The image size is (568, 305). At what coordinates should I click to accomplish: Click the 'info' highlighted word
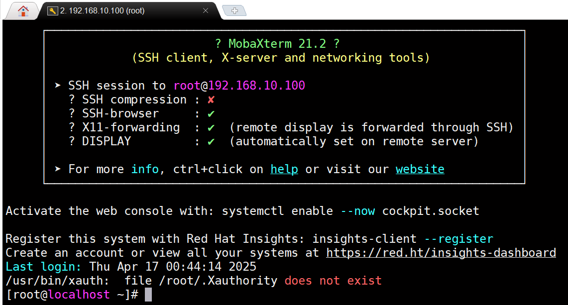pos(145,169)
